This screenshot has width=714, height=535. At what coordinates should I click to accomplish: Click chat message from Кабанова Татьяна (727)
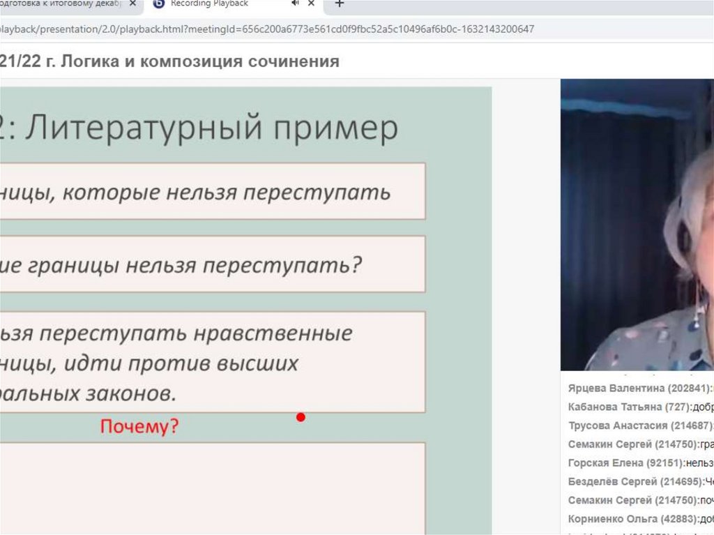coord(641,407)
